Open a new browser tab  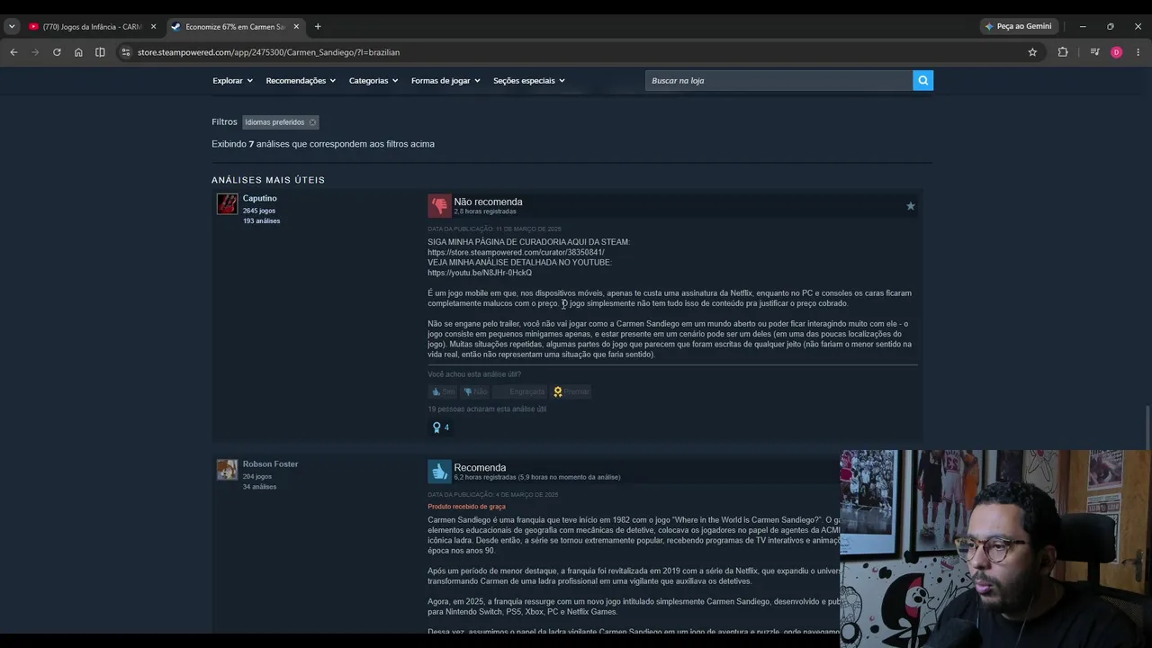tap(318, 26)
